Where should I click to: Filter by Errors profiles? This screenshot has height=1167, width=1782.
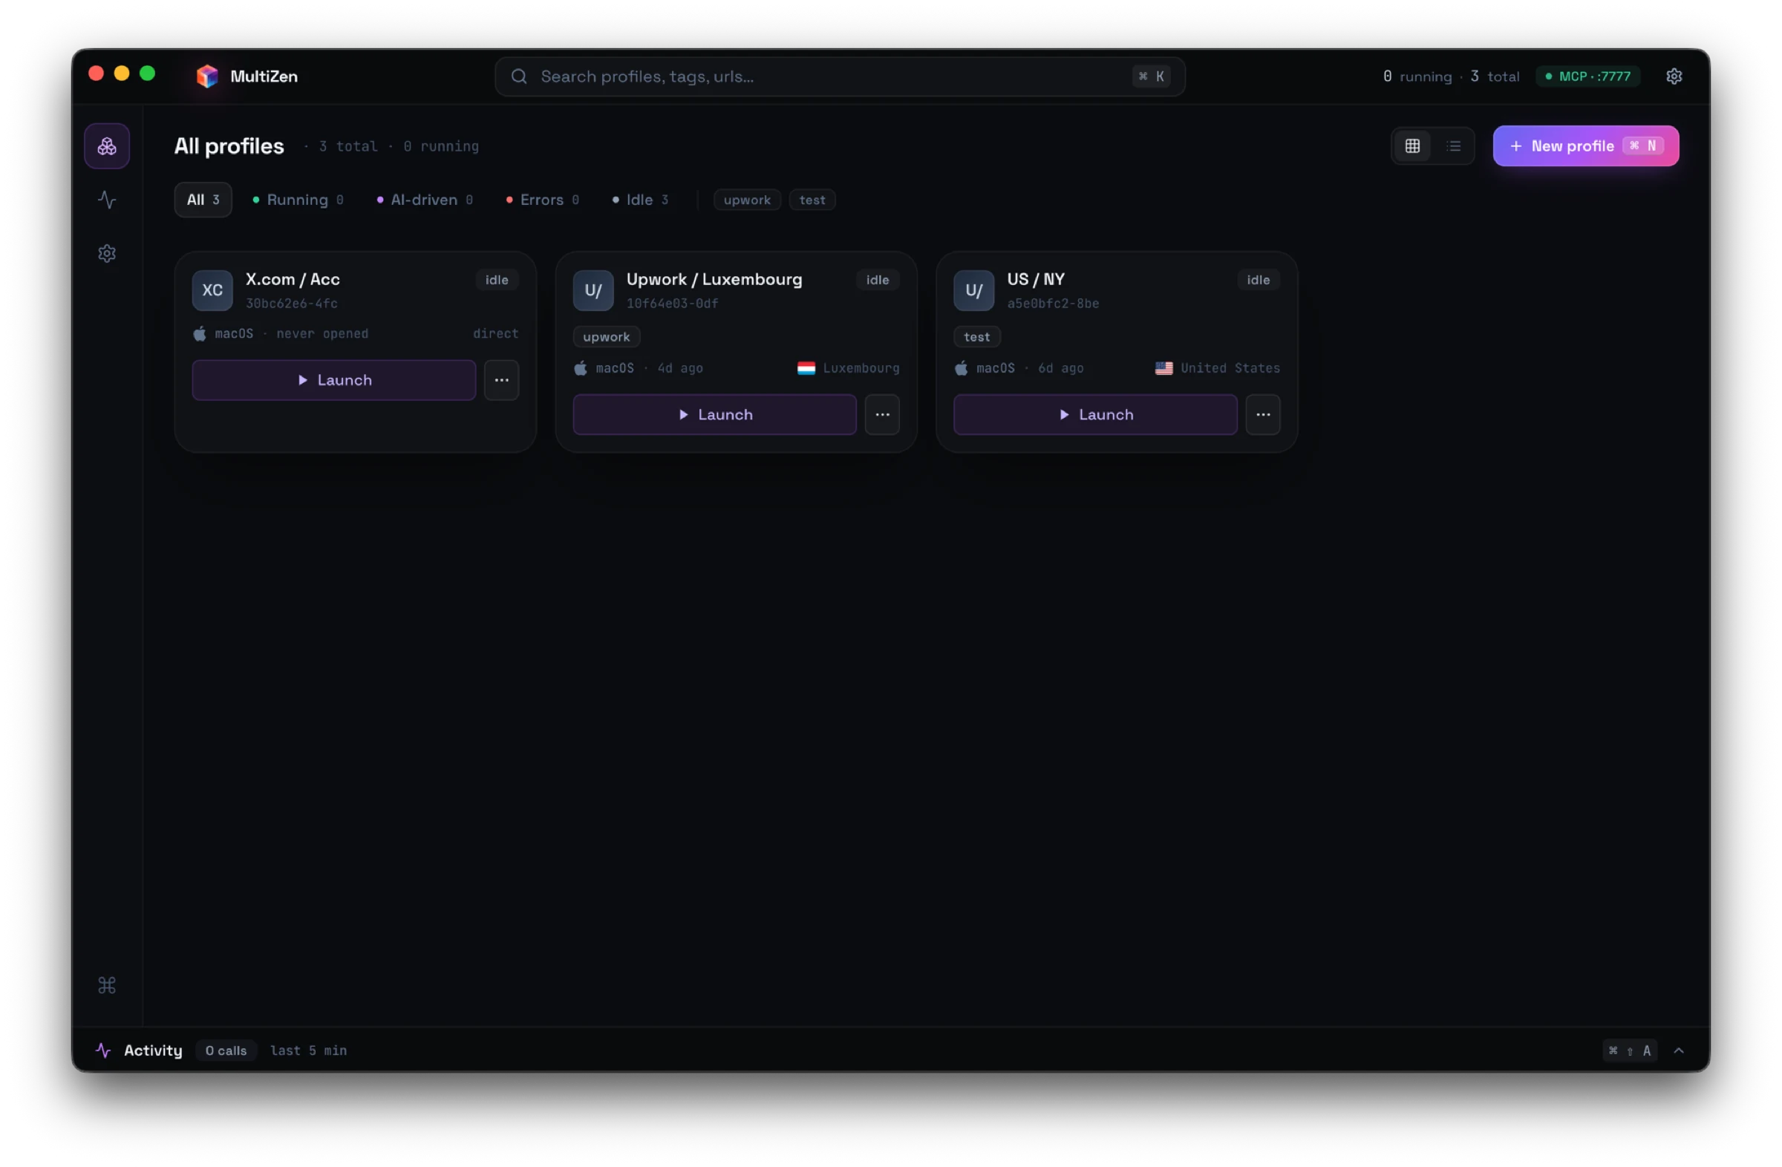(x=542, y=200)
